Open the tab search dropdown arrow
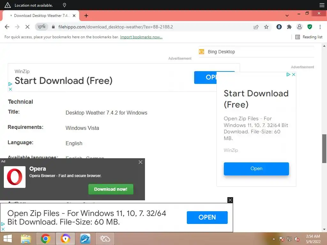Viewport: 327px width, 245px height. 287,16
